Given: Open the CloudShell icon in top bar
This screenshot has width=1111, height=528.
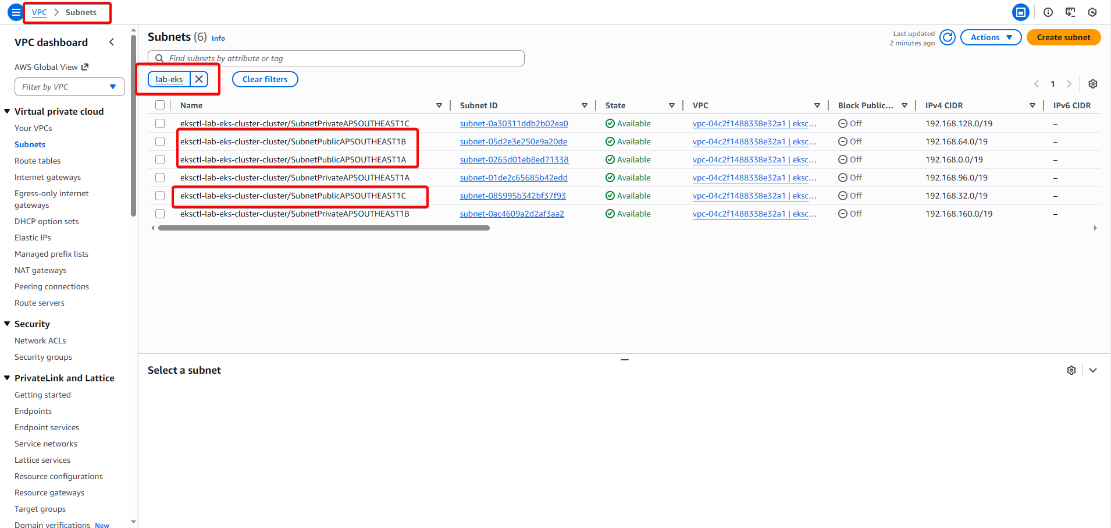Looking at the screenshot, I should 1070,12.
